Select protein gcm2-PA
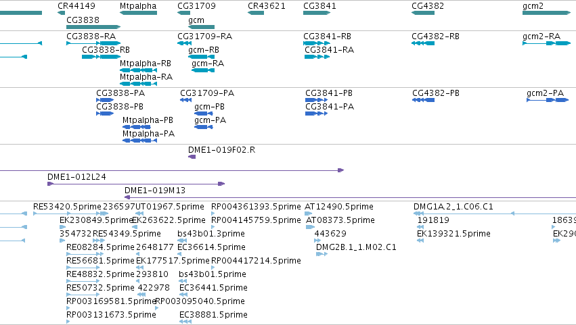This screenshot has width=576, height=325. click(x=545, y=93)
